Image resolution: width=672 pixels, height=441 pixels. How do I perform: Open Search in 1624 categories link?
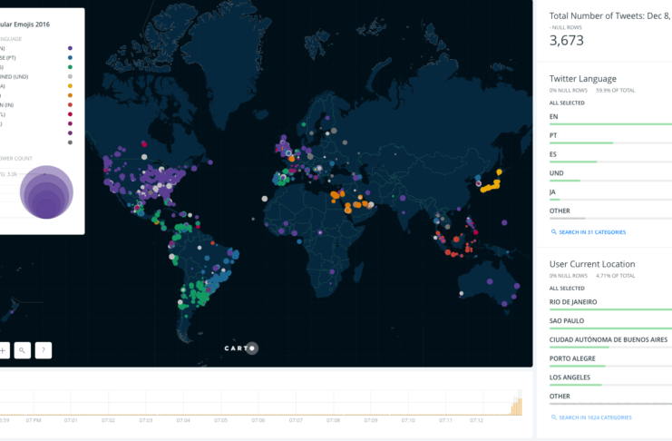point(595,417)
